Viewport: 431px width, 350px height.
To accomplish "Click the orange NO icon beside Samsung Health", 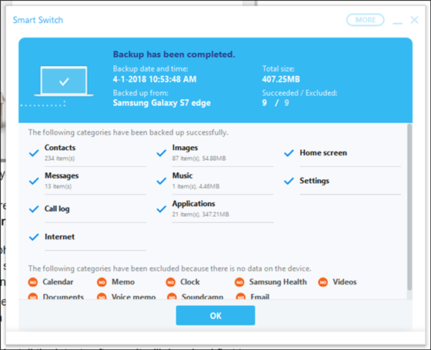I will click(x=239, y=282).
